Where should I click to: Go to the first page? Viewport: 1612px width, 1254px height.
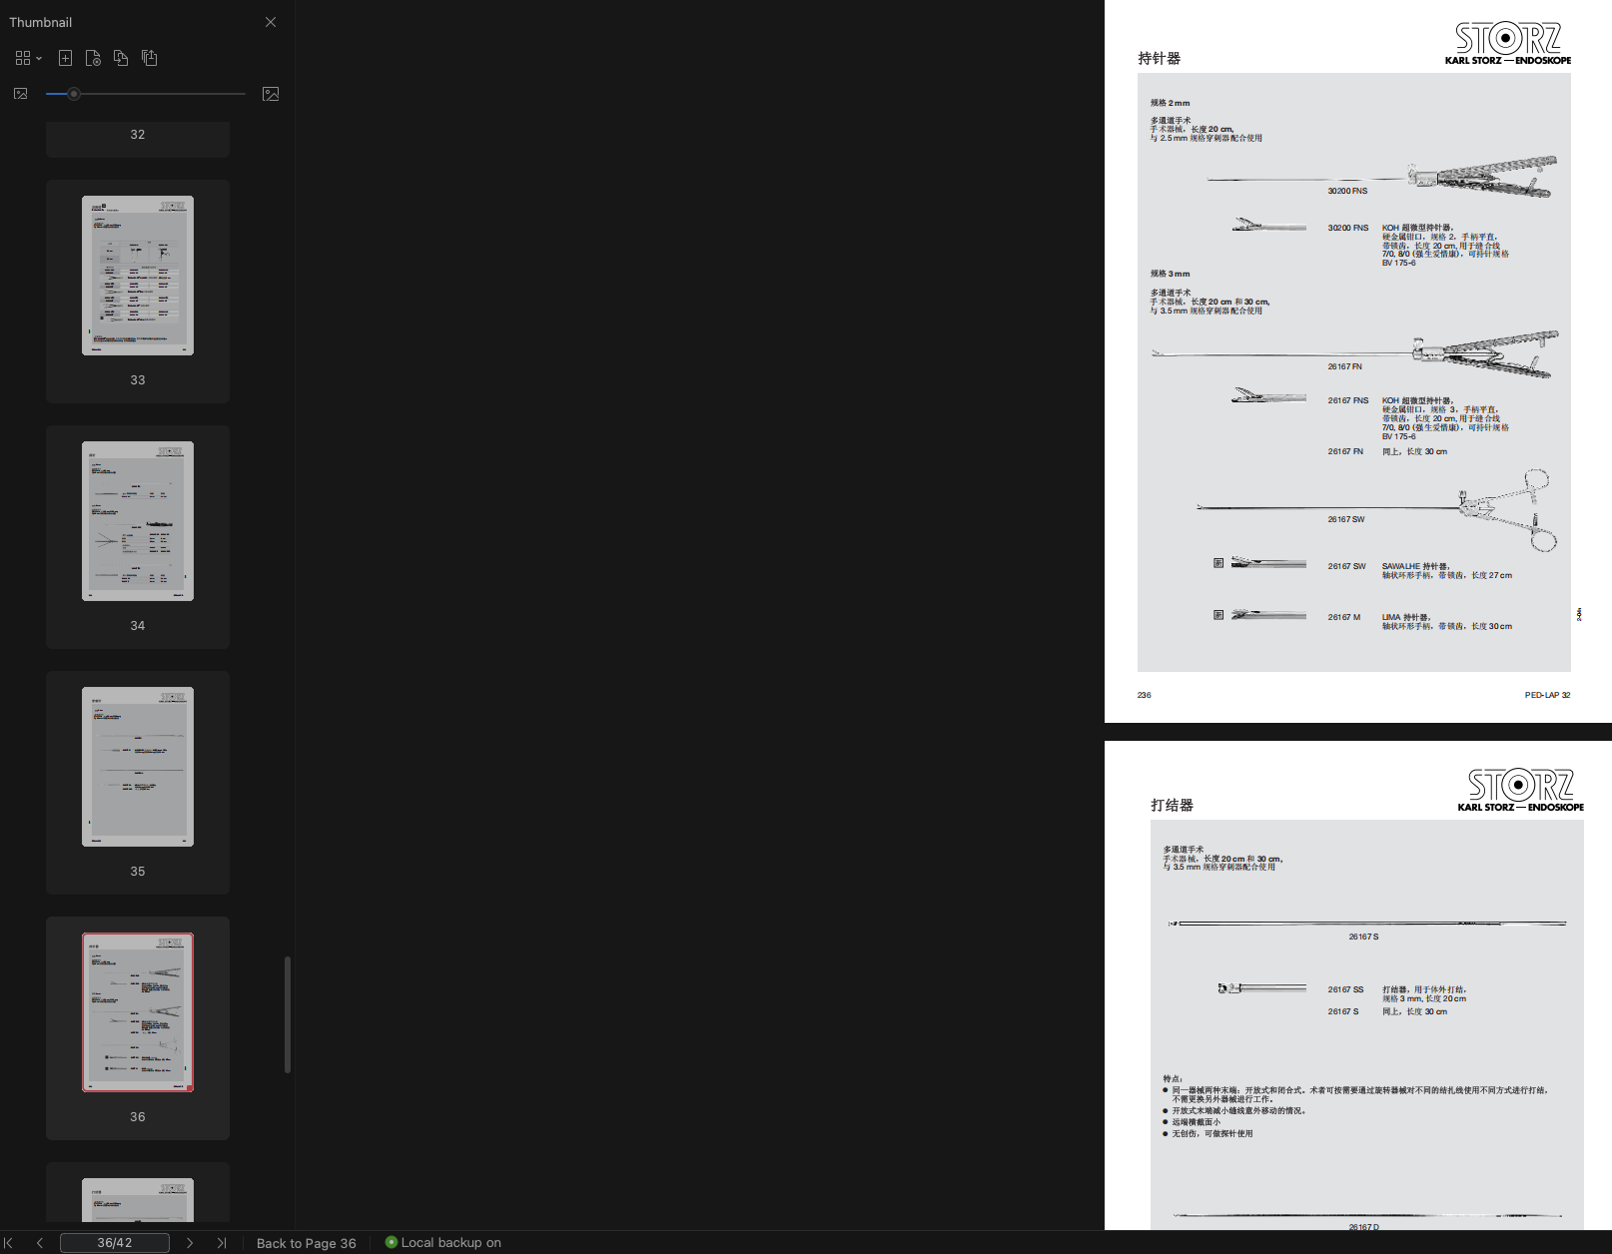pos(9,1243)
